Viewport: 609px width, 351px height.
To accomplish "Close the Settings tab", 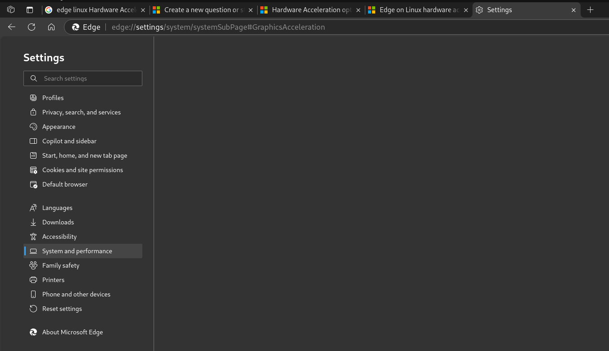I will pyautogui.click(x=573, y=10).
